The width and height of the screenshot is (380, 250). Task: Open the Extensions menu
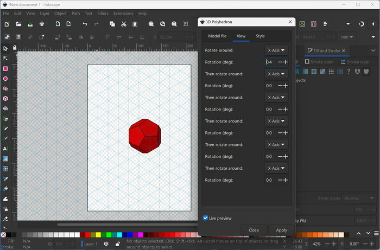[123, 14]
